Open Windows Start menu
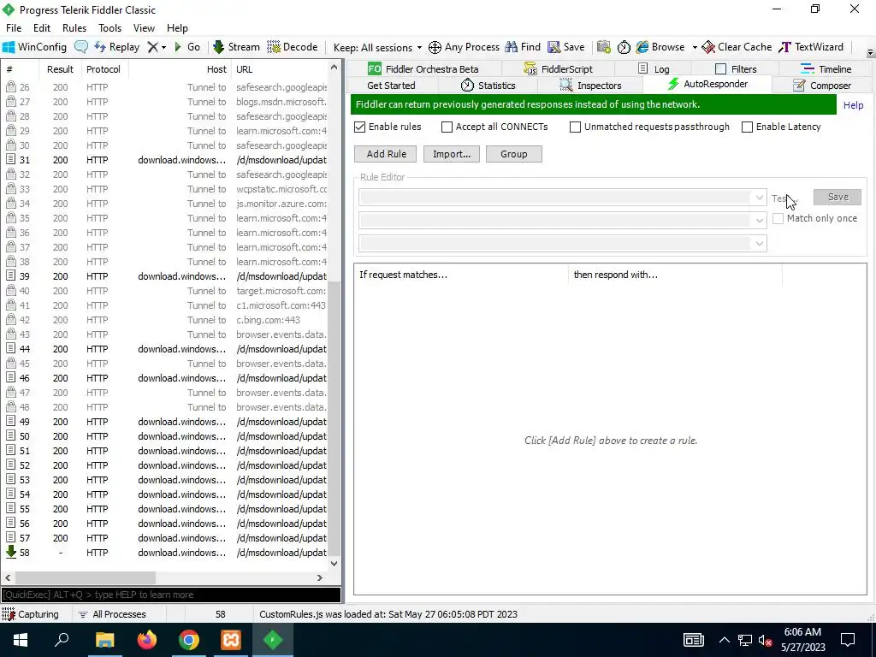 pyautogui.click(x=21, y=640)
